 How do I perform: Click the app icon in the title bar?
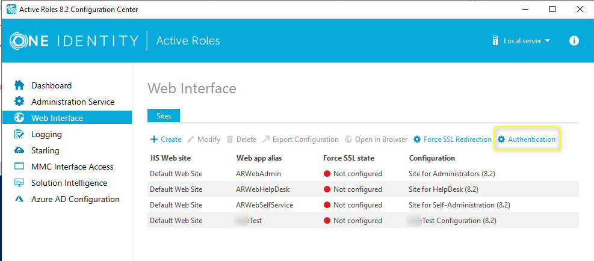(11, 9)
